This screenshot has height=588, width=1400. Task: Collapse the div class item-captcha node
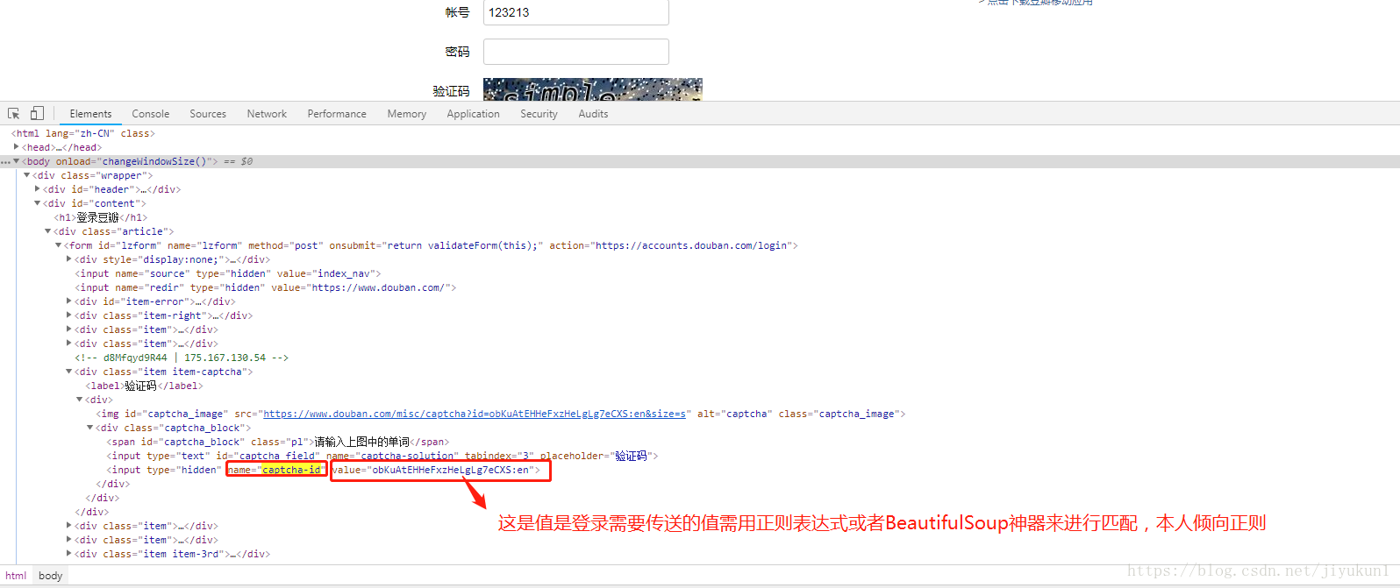[69, 372]
